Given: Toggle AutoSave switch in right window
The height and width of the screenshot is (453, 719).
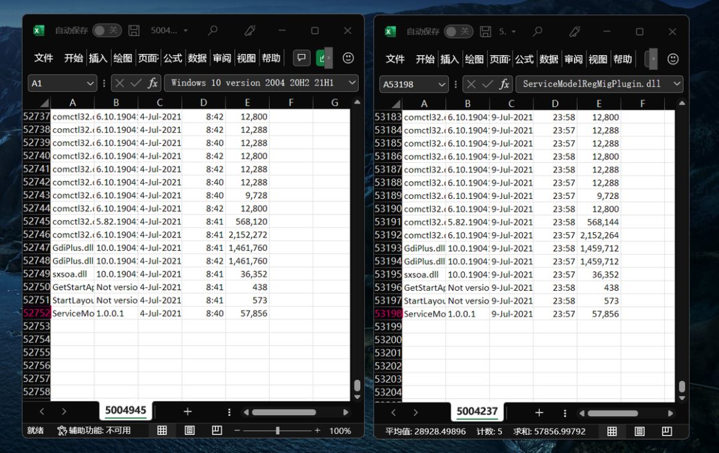Looking at the screenshot, I should tap(459, 32).
